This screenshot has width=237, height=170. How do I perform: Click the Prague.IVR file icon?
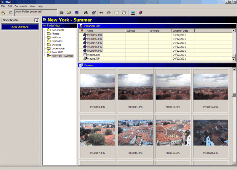(85, 55)
